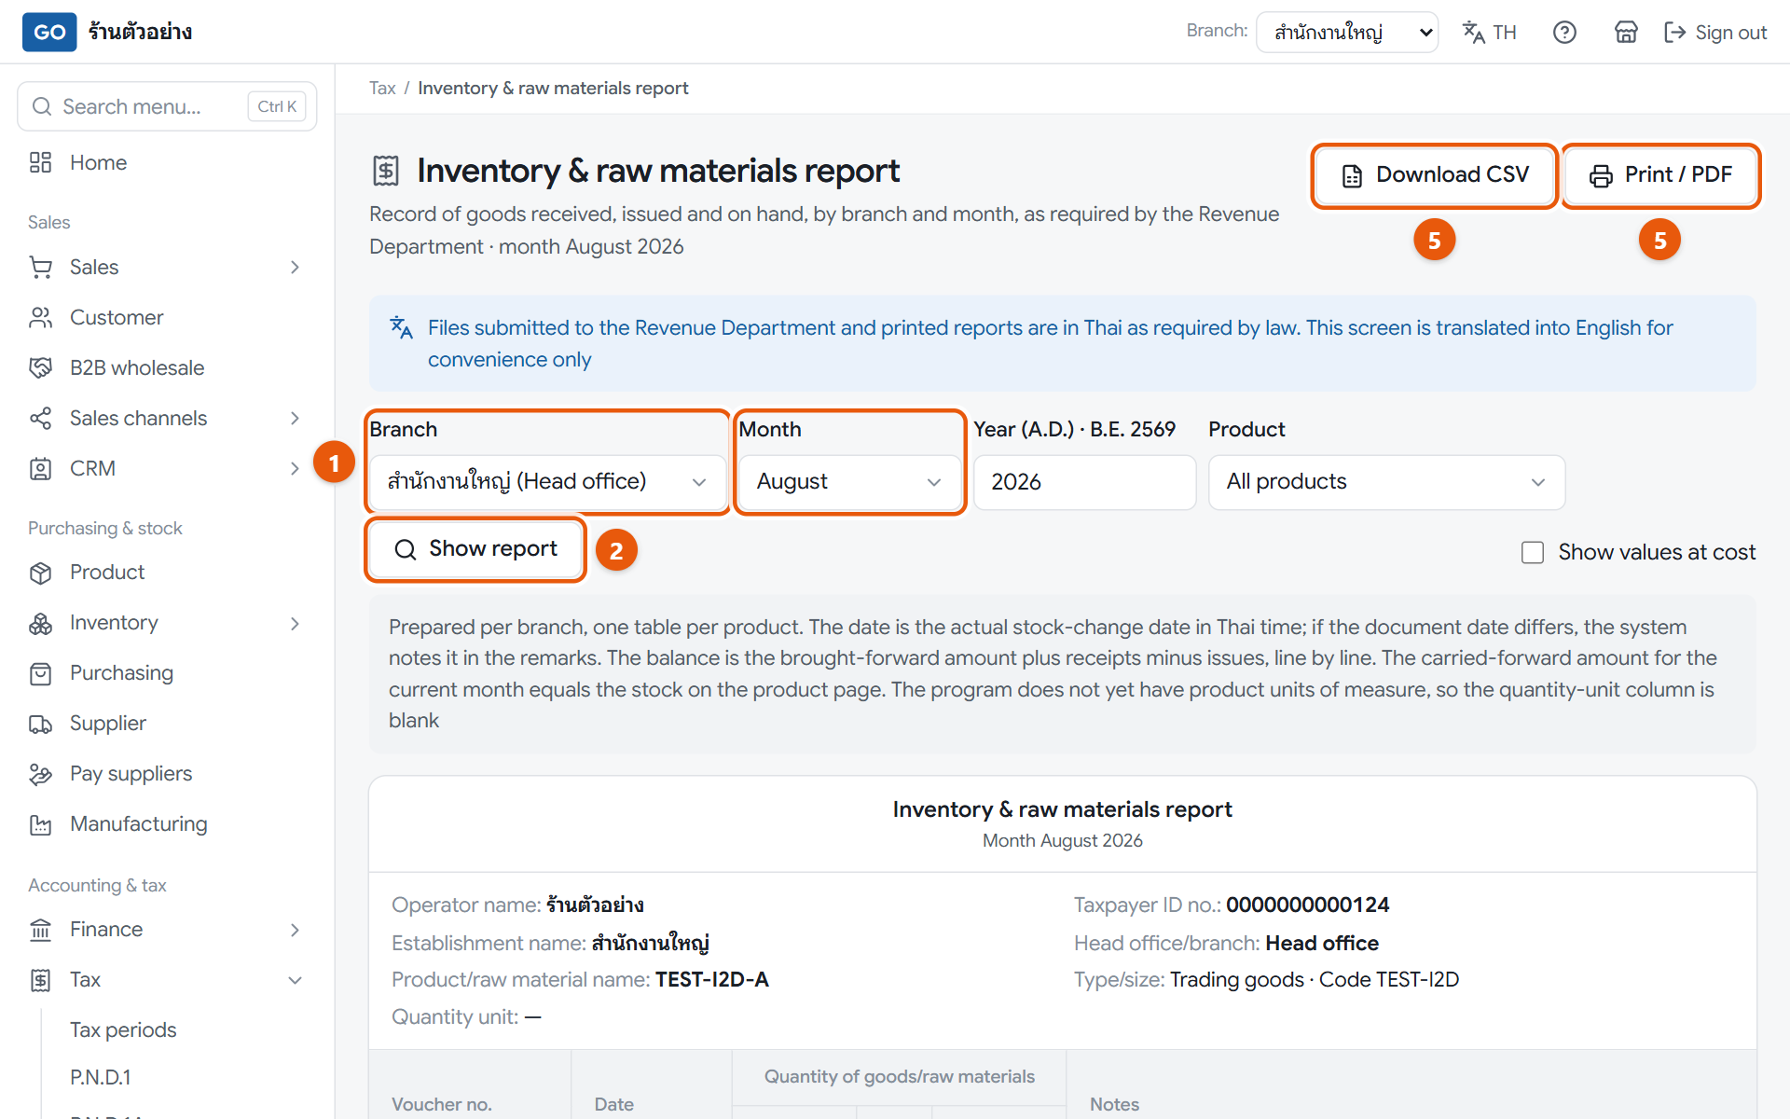Click the Taxpayer ID 0000000000124
The image size is (1790, 1119).
[x=1307, y=905]
